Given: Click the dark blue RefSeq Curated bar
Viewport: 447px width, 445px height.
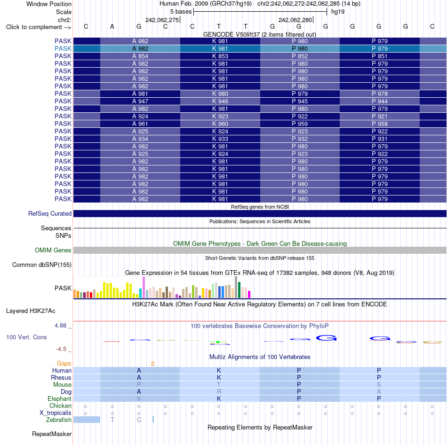Looking at the screenshot, I should click(260, 213).
